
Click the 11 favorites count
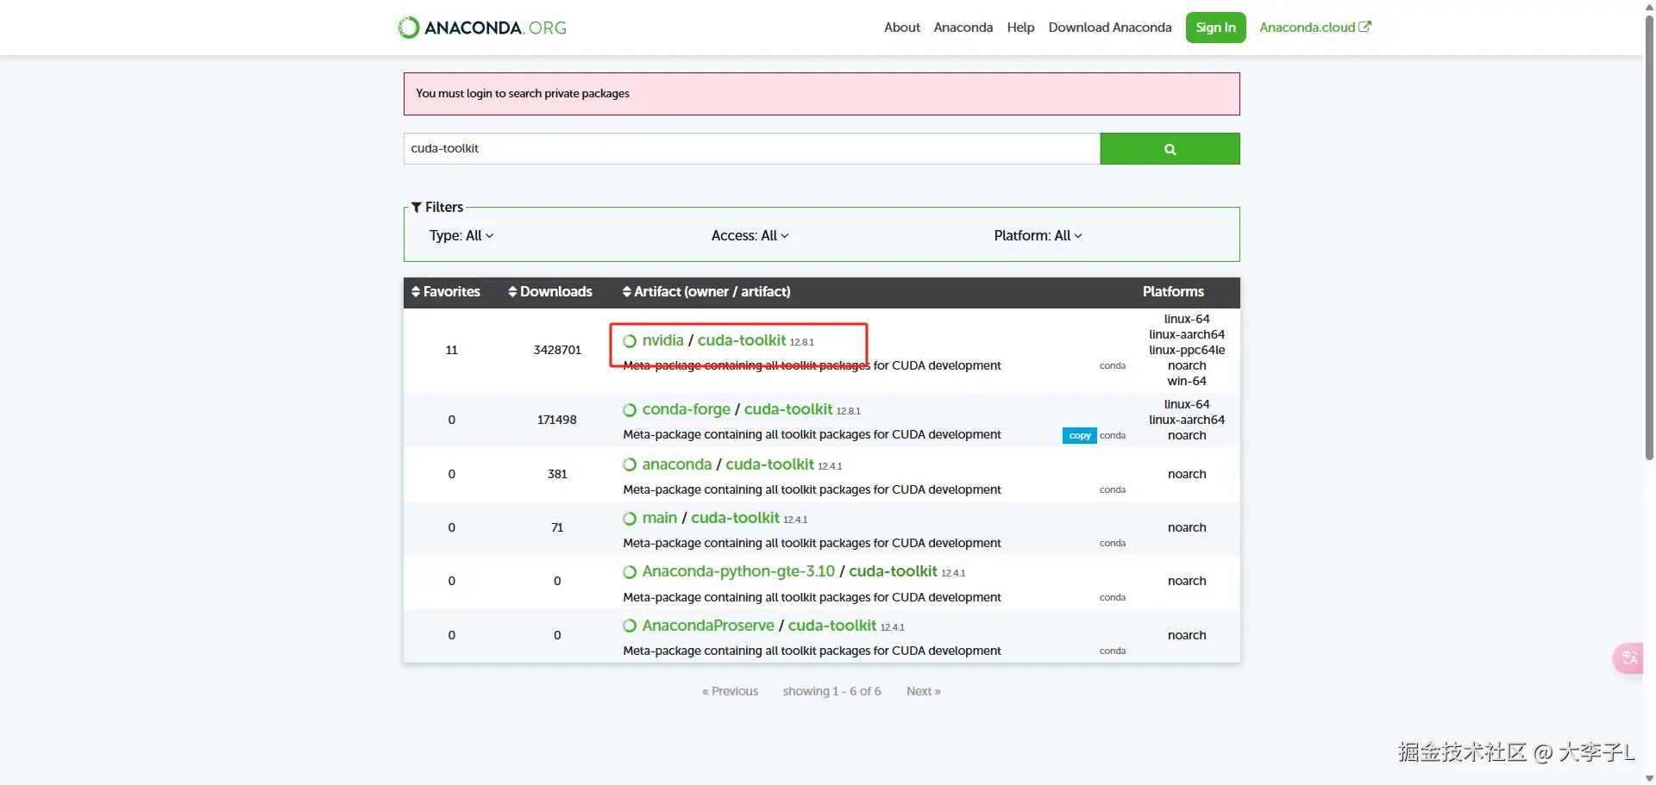(x=451, y=350)
